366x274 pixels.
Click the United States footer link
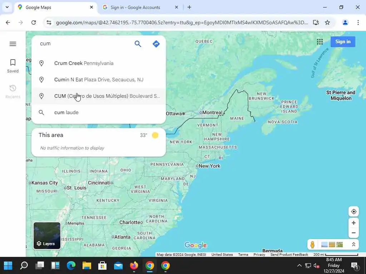222,255
